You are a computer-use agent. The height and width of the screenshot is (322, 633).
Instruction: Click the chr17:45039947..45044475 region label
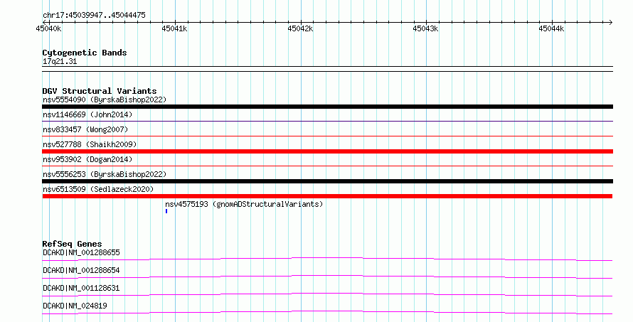point(94,15)
